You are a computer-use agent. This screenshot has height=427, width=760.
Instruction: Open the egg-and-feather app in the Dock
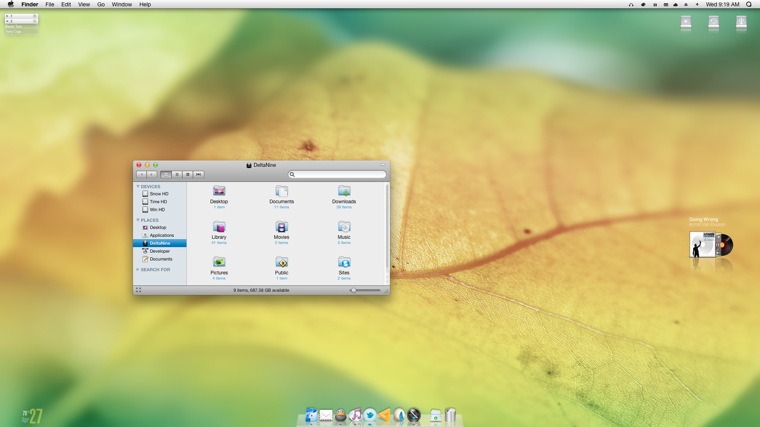click(399, 415)
